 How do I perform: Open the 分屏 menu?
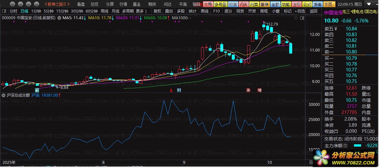[x=110, y=4]
